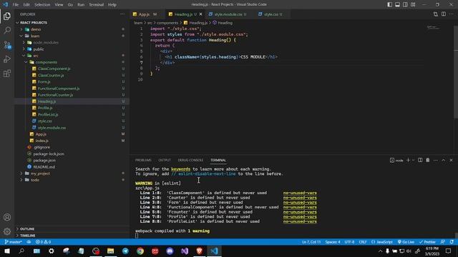The width and height of the screenshot is (458, 257).
Task: Click the editor minimap
Action: (434, 28)
